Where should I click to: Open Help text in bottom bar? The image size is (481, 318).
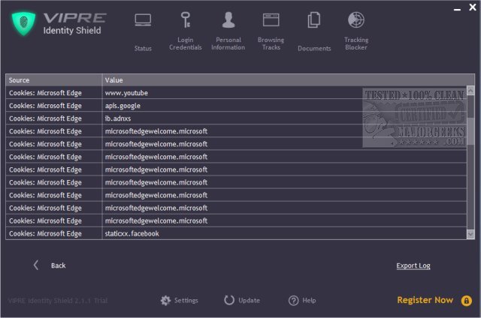[x=309, y=301]
